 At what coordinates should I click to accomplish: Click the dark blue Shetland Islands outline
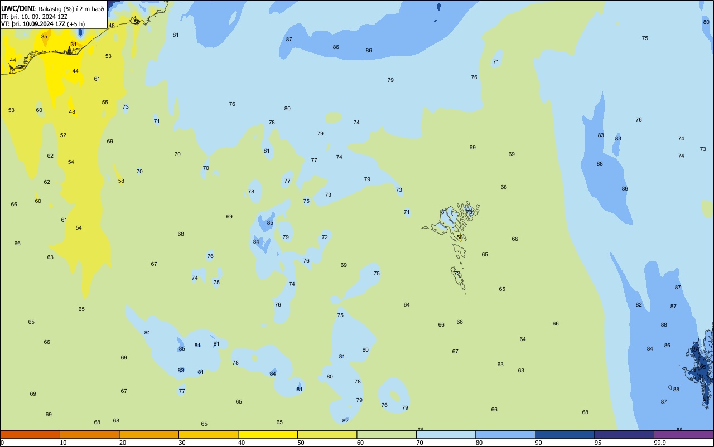point(700,368)
